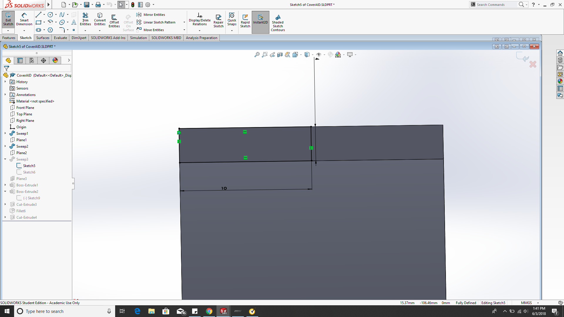This screenshot has height=317, width=564.
Task: Switch to the Evaluate tab
Action: (x=61, y=38)
